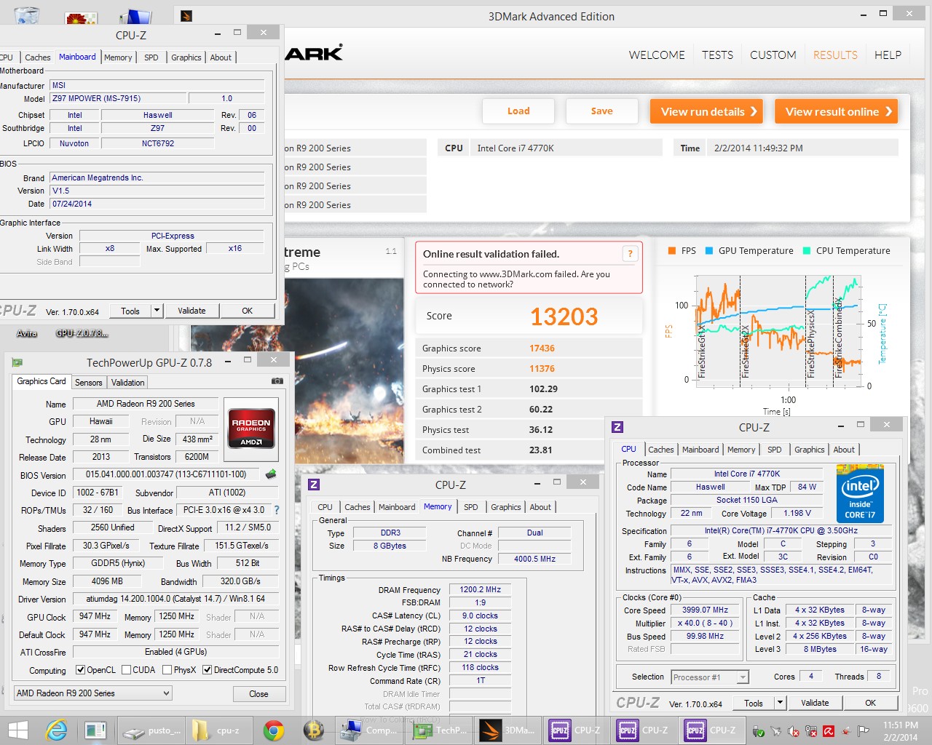Click the BIOS Version field in GPU-Z

click(x=165, y=474)
